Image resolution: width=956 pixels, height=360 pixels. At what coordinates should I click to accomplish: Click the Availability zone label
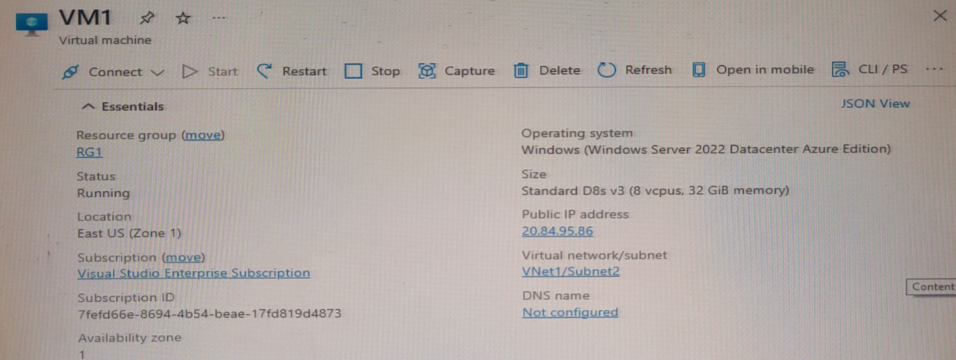click(x=130, y=337)
